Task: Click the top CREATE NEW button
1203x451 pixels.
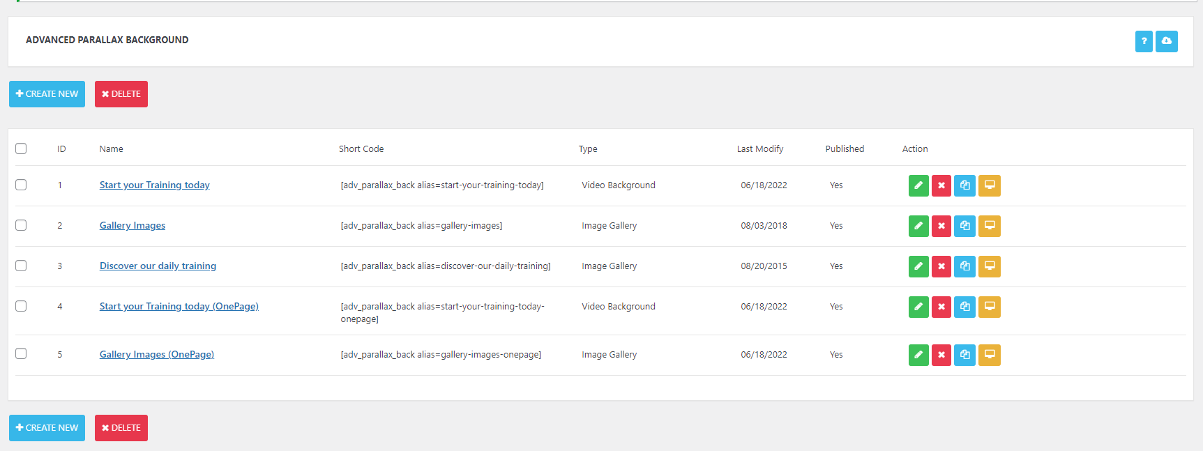Action: [47, 94]
